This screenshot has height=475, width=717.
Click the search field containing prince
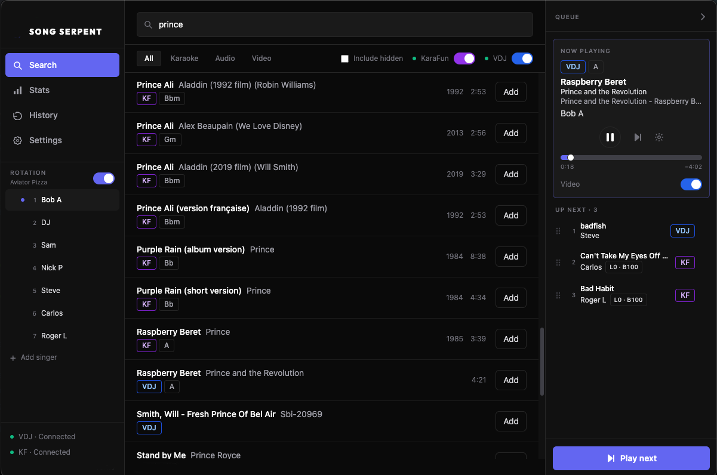pos(335,24)
